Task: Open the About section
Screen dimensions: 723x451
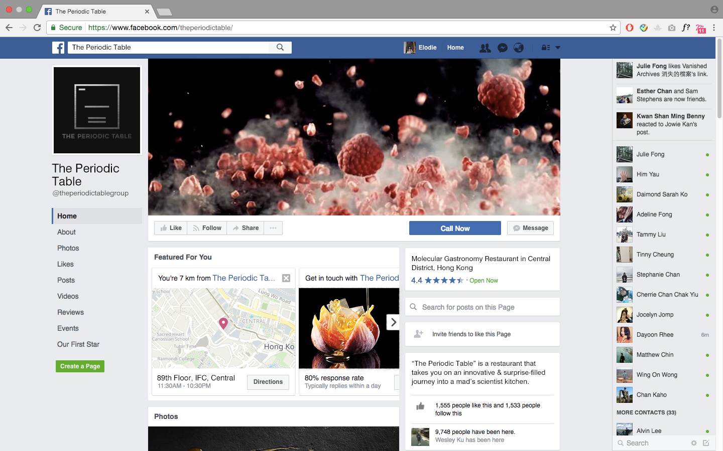Action: tap(66, 232)
